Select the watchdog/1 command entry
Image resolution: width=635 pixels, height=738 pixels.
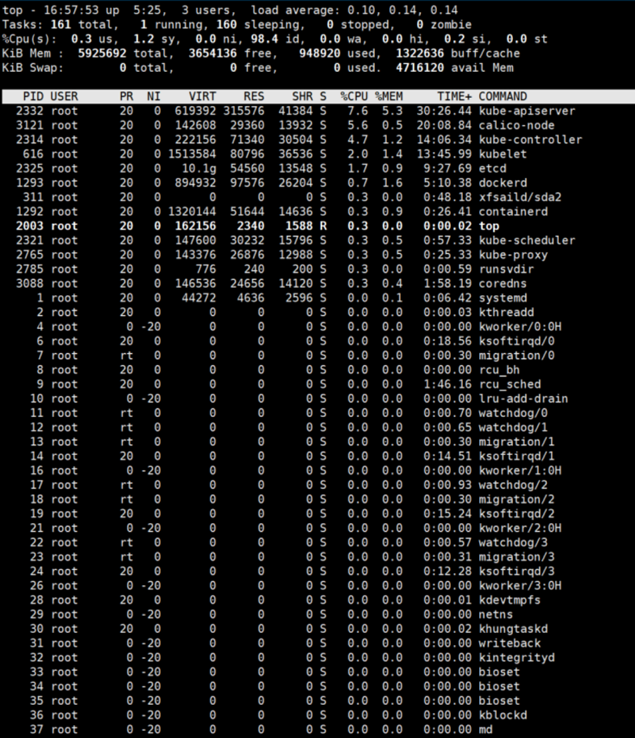point(513,428)
